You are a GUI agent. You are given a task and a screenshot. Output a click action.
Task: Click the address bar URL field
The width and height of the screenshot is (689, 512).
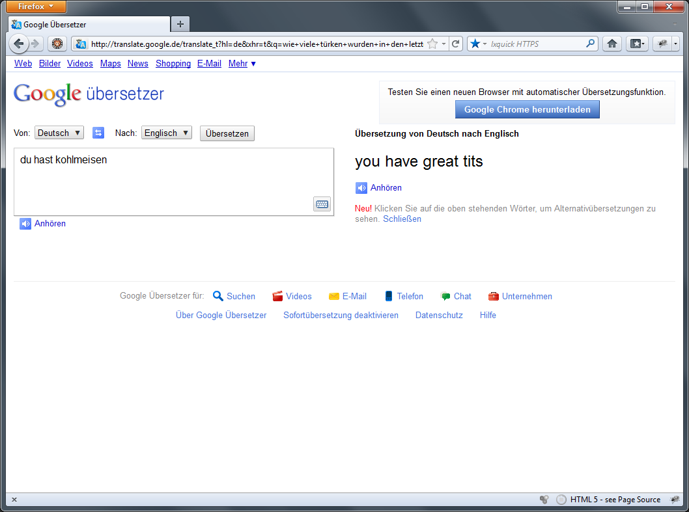tap(257, 44)
